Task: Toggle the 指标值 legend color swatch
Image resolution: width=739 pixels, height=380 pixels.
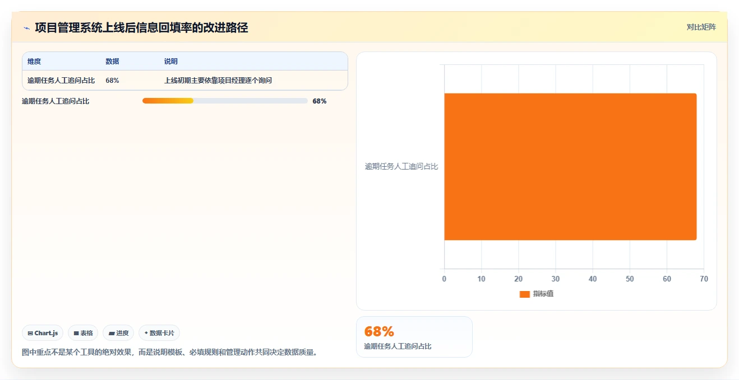Action: (x=524, y=294)
